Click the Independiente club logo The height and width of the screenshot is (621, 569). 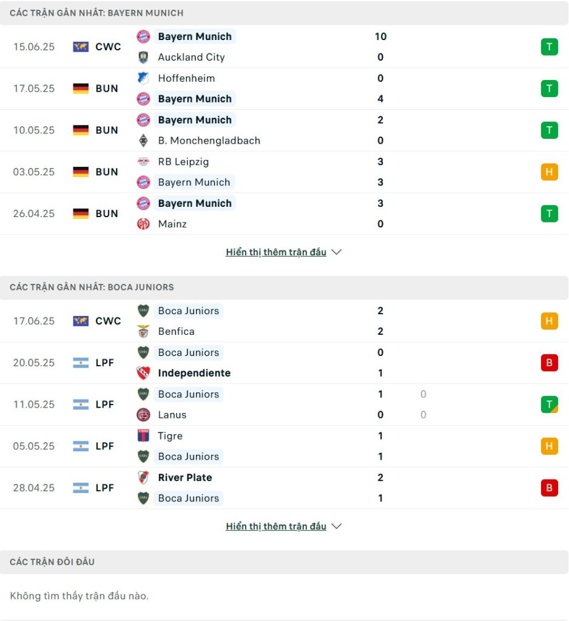tap(143, 373)
